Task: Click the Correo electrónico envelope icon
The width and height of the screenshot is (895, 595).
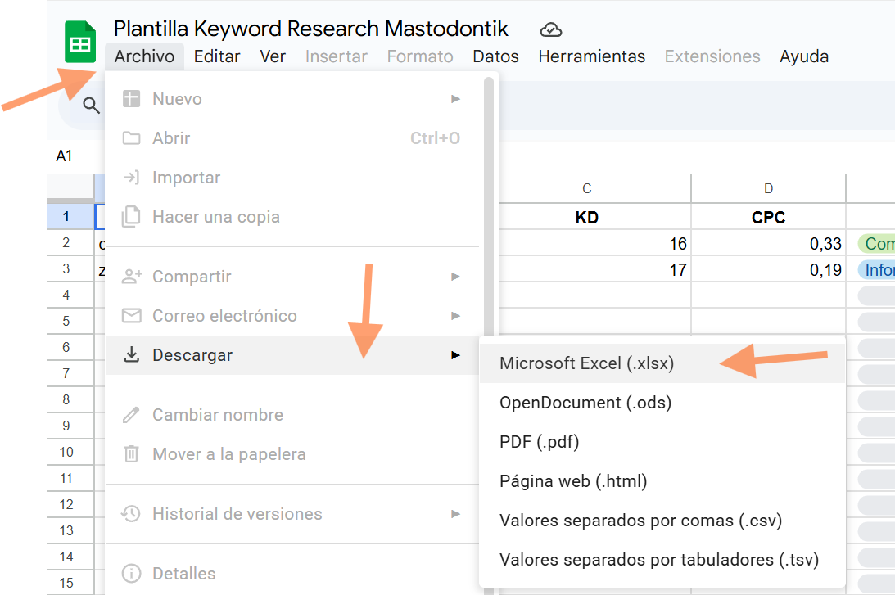Action: [131, 315]
